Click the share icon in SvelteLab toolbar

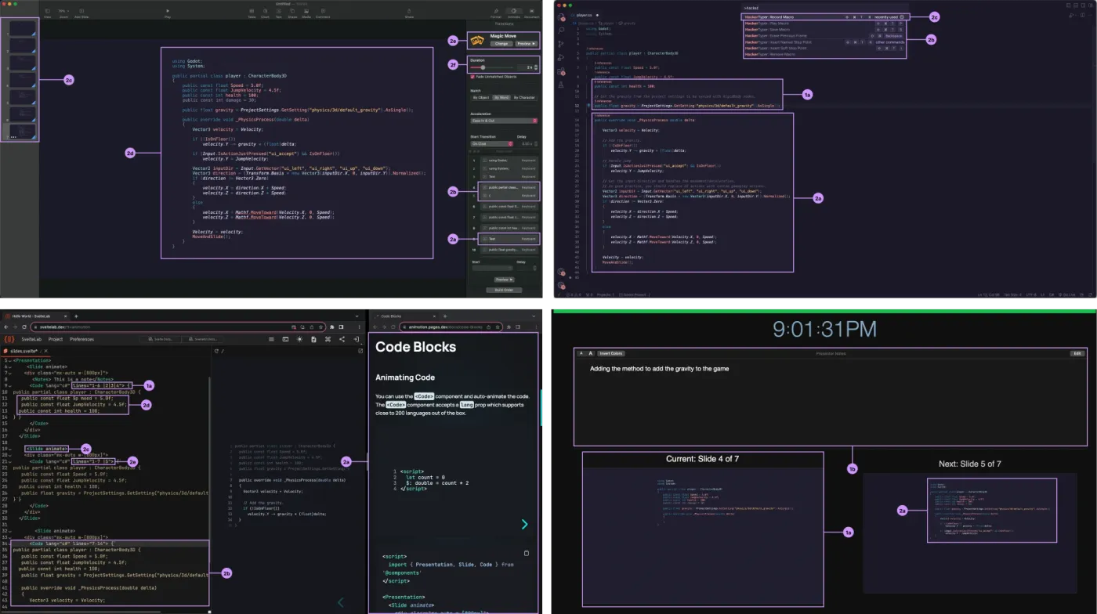pyautogui.click(x=342, y=339)
